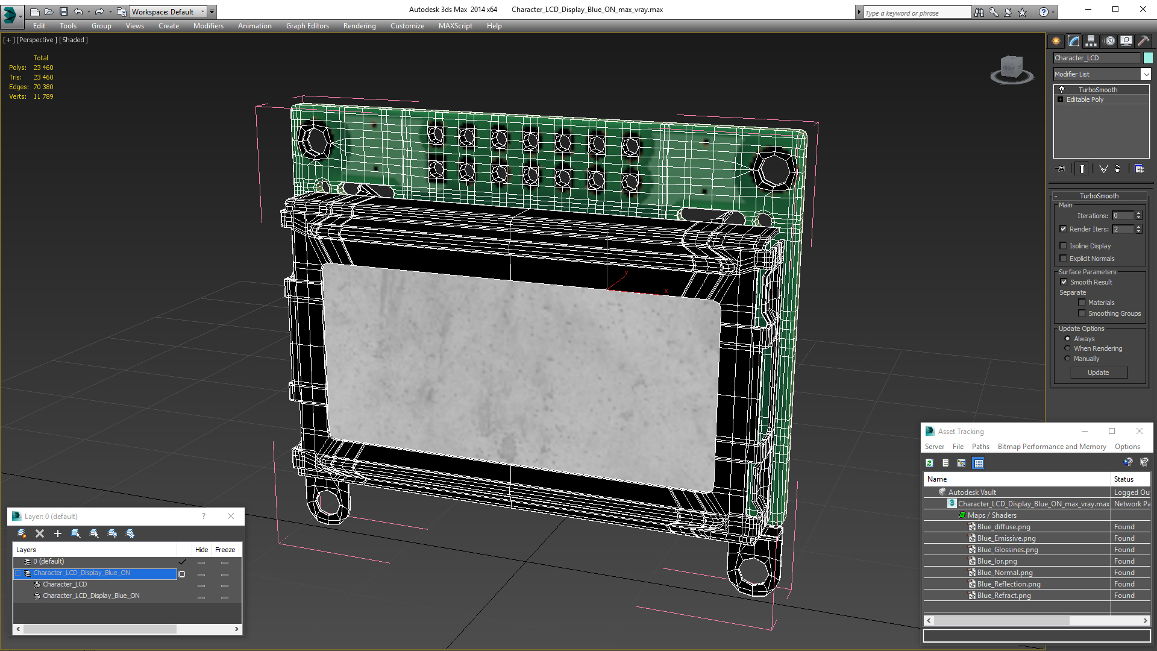
Task: Enable Separate by Smoothing Groups checkbox
Action: click(x=1082, y=313)
